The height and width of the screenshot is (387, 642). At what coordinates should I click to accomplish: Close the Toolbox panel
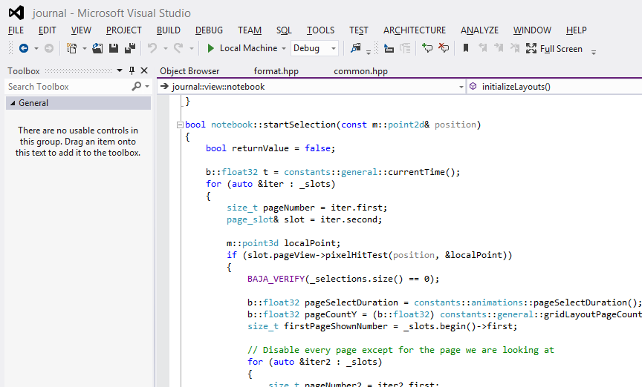144,71
